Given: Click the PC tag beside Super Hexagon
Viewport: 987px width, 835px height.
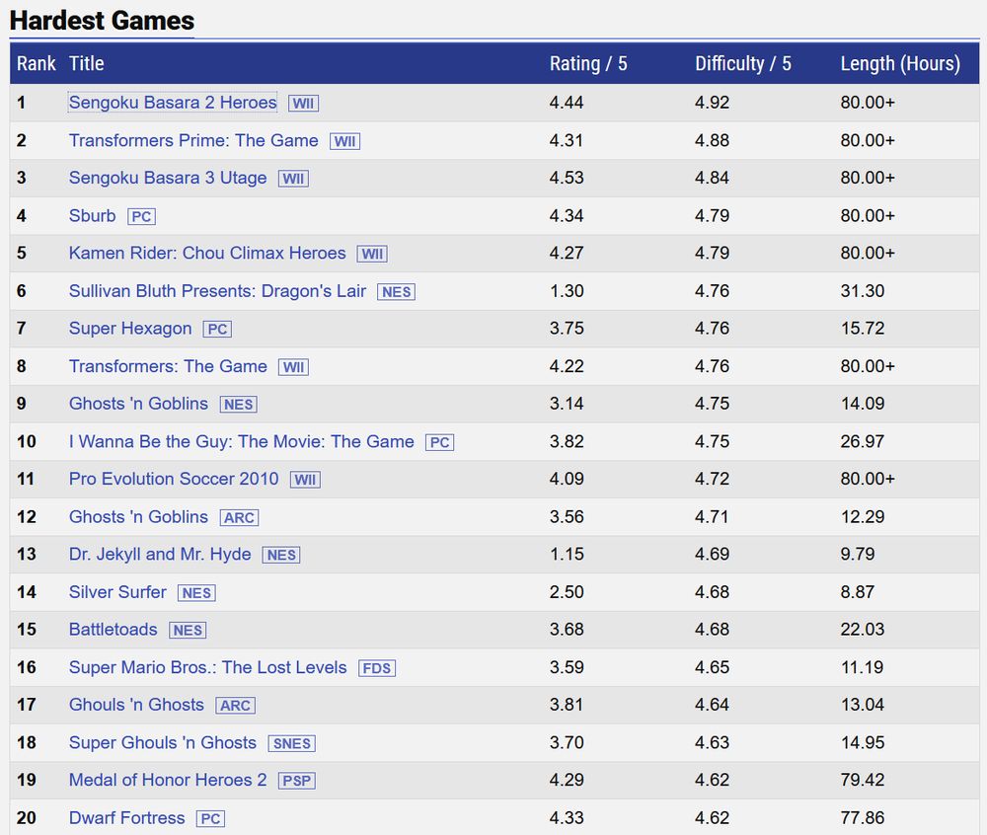Looking at the screenshot, I should coord(217,329).
